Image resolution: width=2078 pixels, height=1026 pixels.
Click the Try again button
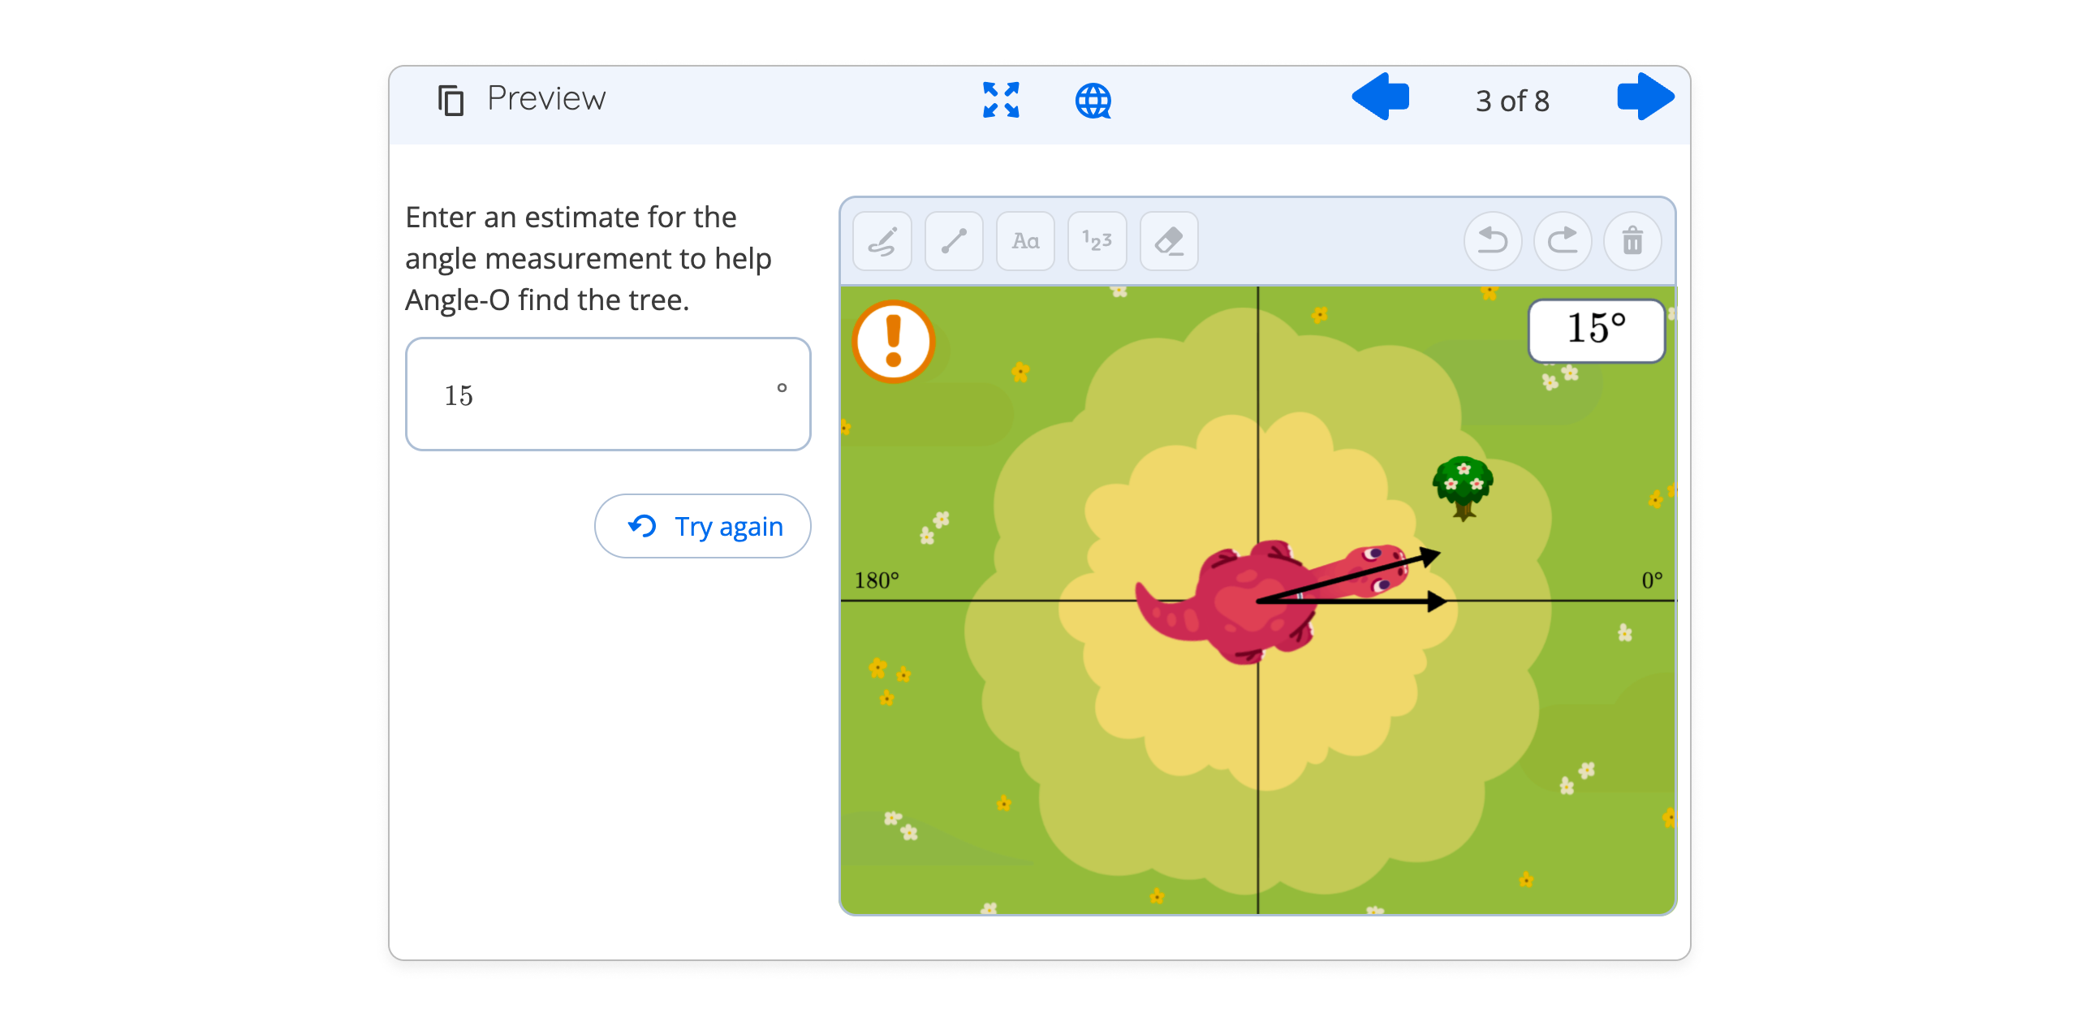pos(703,526)
